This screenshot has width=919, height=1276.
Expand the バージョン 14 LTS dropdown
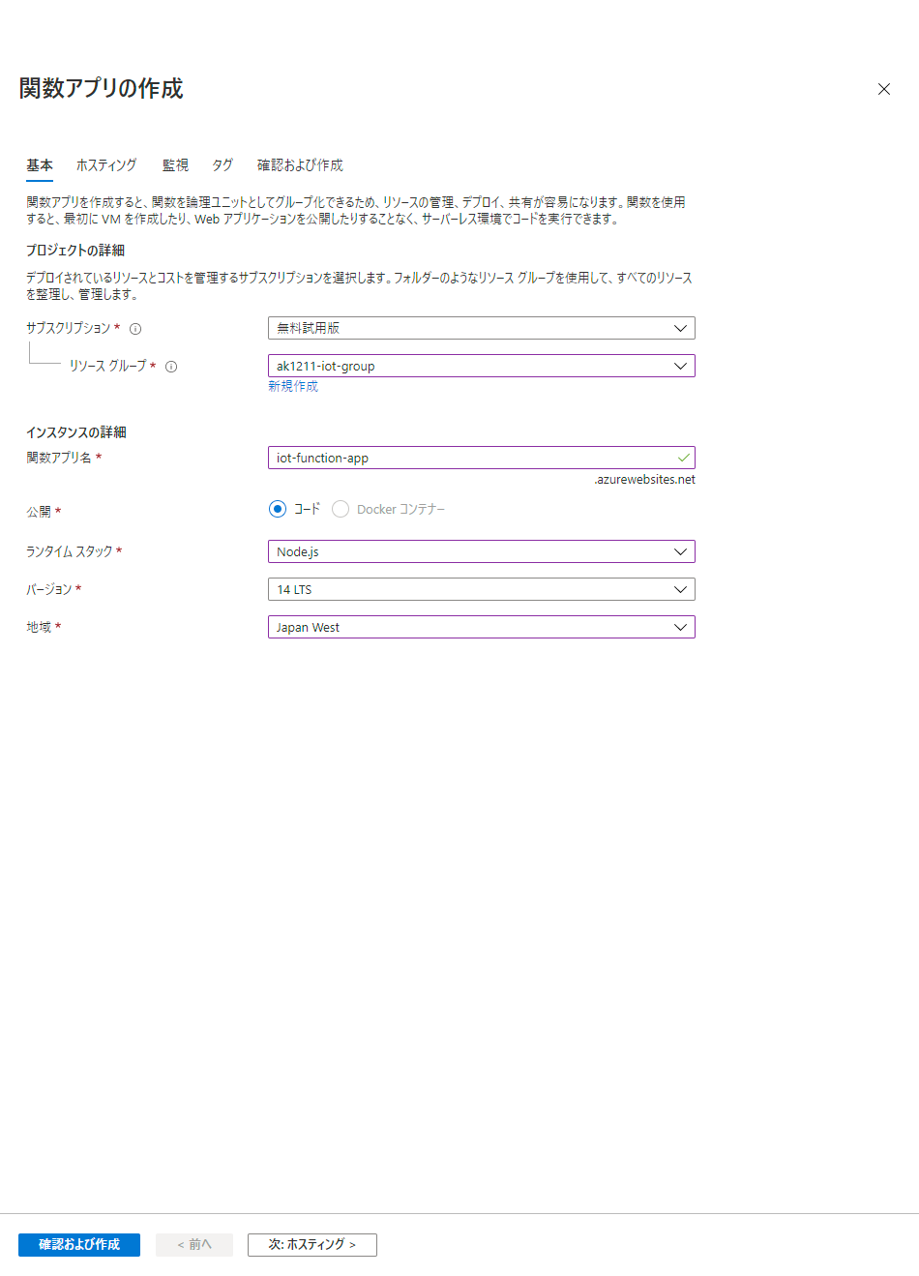(481, 589)
